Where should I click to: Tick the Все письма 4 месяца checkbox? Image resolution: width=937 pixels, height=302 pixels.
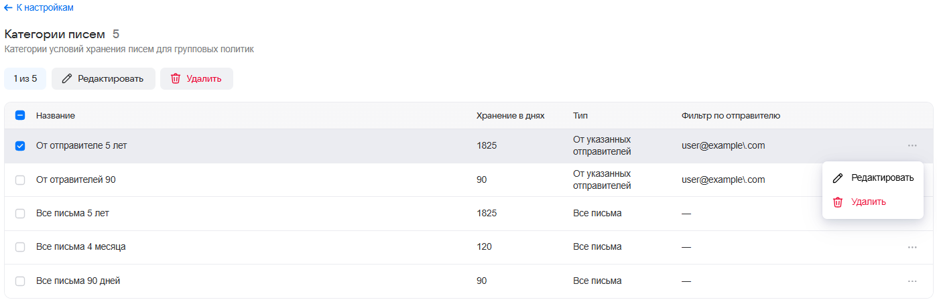(x=20, y=247)
